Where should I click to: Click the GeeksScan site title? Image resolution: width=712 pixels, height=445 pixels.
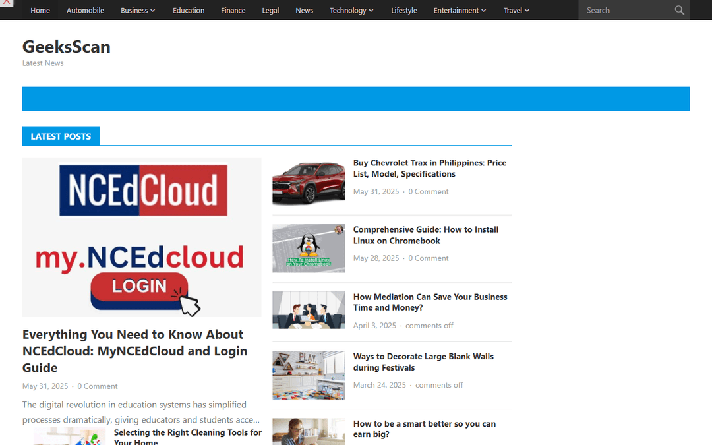point(67,47)
